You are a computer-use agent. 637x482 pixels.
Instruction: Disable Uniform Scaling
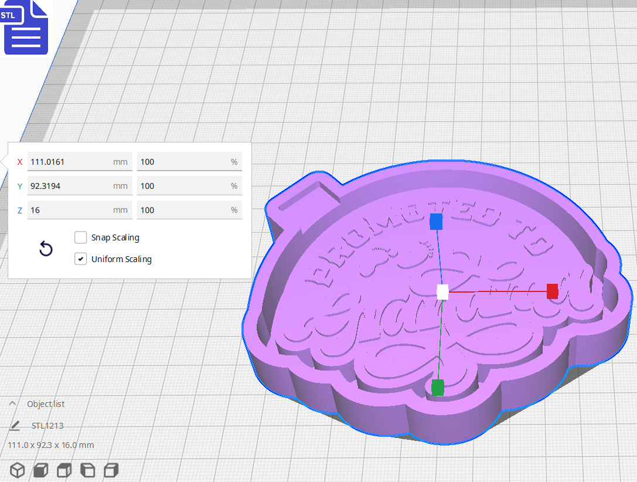pos(80,259)
